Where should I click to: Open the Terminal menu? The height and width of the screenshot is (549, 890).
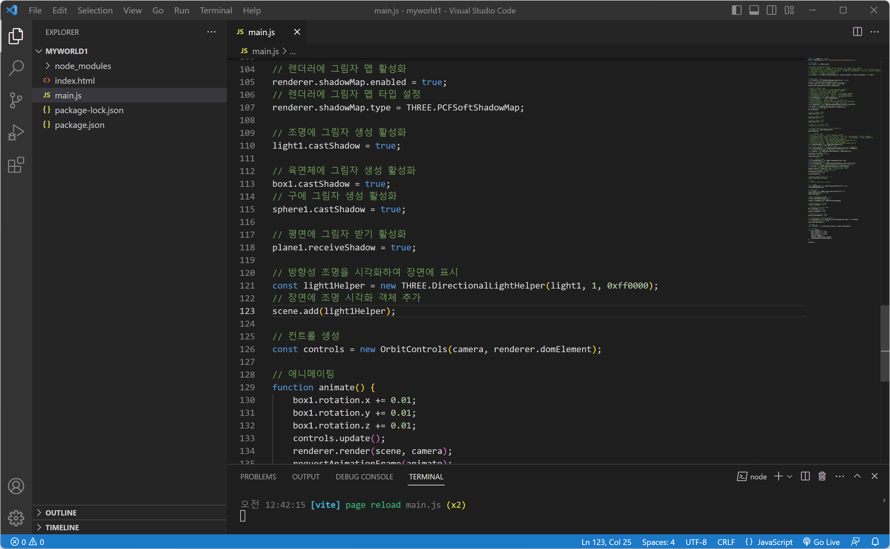tap(215, 10)
